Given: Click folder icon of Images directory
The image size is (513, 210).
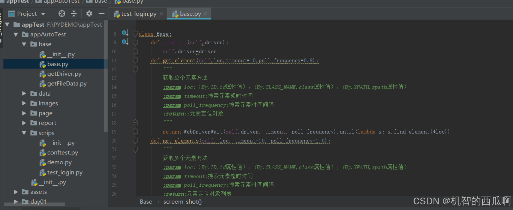Looking at the screenshot, I should click(34, 103).
